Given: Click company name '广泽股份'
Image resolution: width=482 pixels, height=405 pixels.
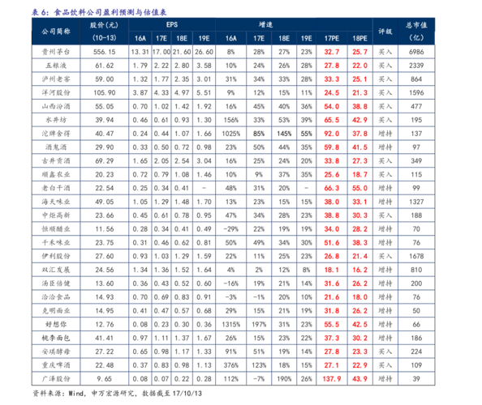Looking at the screenshot, I should (x=56, y=379).
